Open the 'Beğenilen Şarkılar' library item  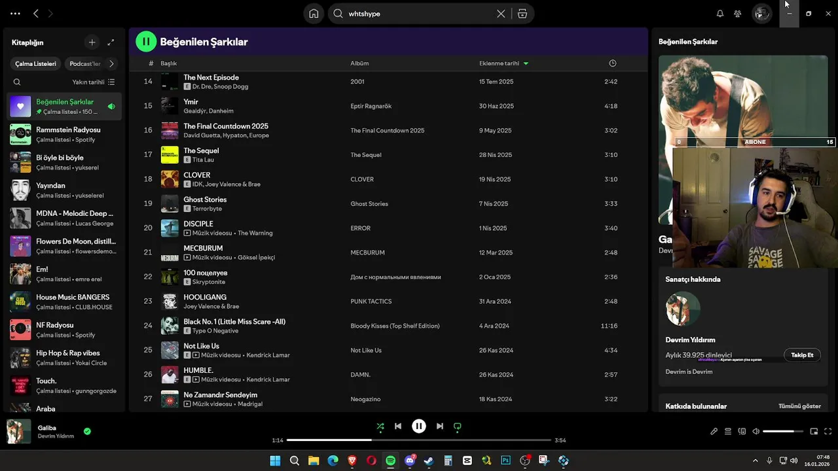coord(65,106)
